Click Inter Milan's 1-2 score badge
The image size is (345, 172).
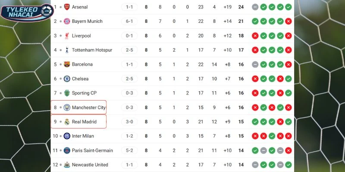(129, 136)
